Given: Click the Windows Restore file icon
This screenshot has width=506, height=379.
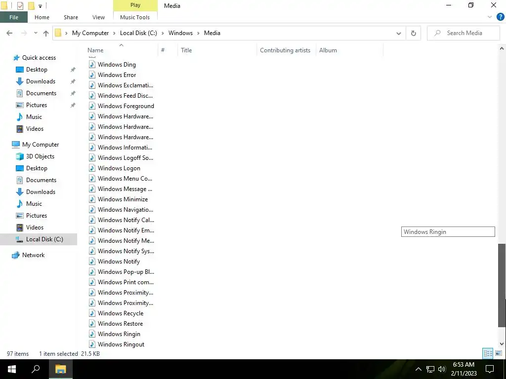Looking at the screenshot, I should [x=92, y=324].
